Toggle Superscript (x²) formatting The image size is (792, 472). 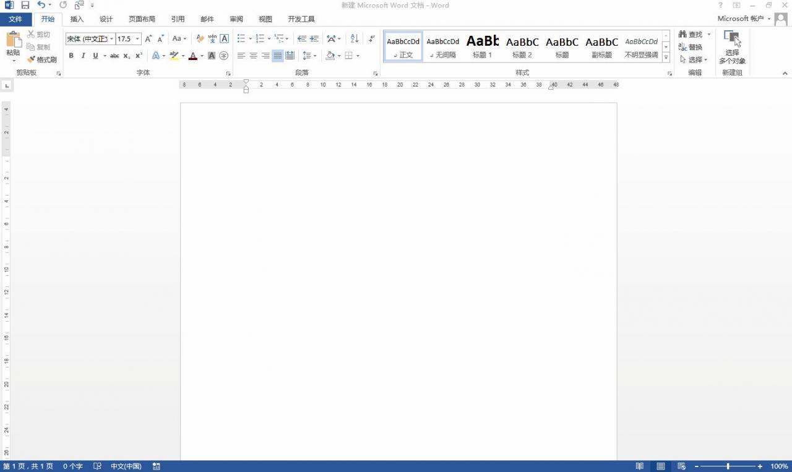tap(139, 56)
